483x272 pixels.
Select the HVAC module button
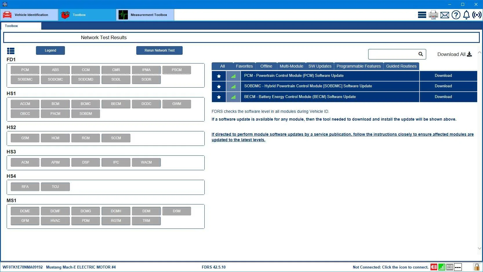coord(55,221)
